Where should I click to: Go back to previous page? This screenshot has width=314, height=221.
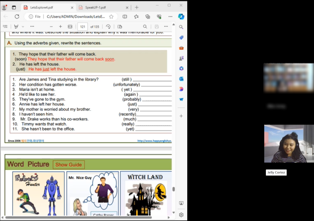[x=5, y=16]
